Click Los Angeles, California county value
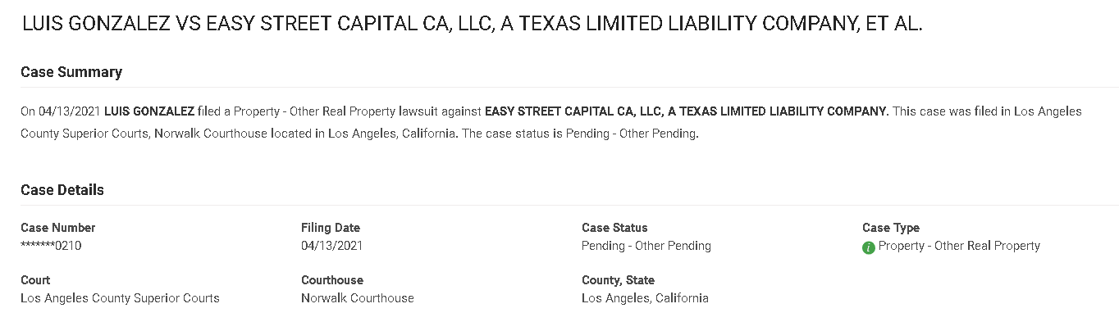1119x331 pixels. pos(645,298)
